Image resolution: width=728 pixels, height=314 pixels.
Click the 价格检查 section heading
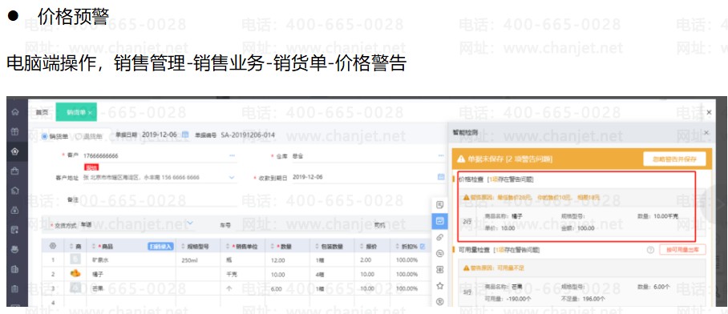click(x=471, y=179)
